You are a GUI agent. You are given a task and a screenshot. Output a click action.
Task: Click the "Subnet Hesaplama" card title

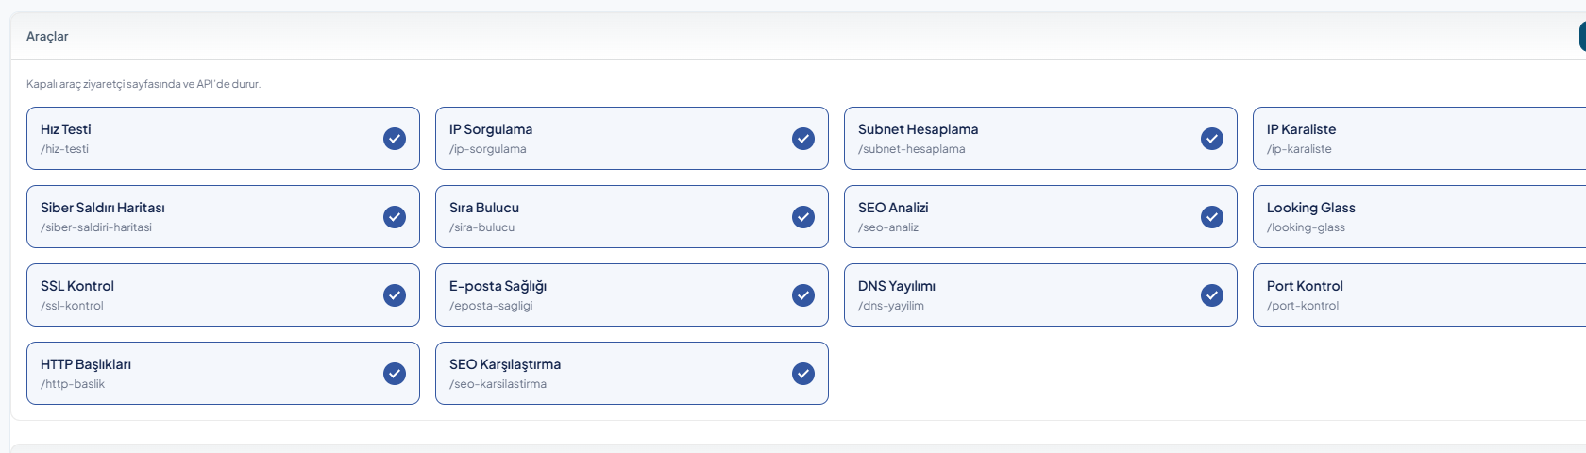click(918, 129)
